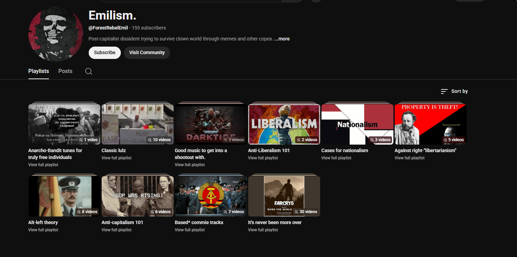Open the Far Cry 5 playlist thumbnail

click(x=284, y=196)
